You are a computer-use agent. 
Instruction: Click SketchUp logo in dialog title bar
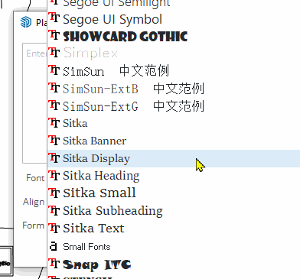[26, 22]
